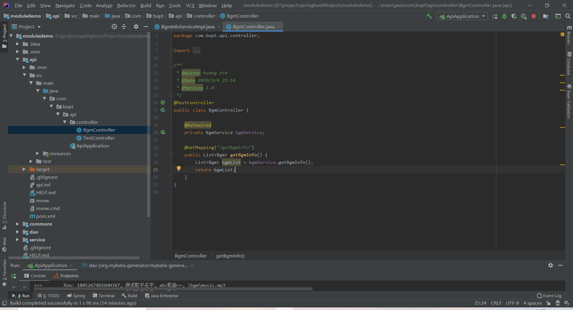Close the dao mybatis-generator run tab
Viewport: 573px width, 310px height.
click(192, 265)
